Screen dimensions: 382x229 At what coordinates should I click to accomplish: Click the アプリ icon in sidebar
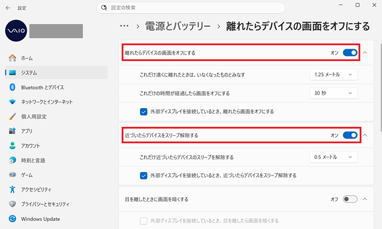tap(12, 131)
